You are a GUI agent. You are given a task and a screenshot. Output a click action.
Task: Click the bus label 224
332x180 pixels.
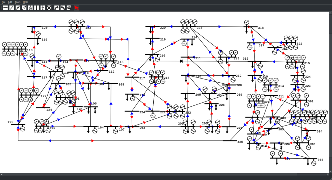tap(142, 112)
